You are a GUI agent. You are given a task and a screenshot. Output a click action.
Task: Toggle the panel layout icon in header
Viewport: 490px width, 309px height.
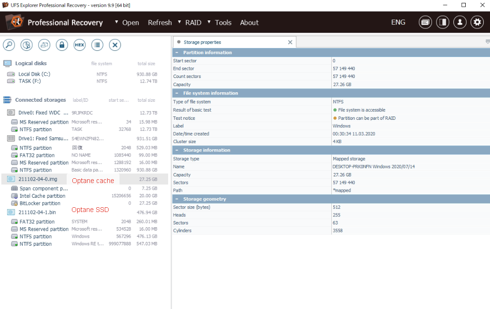click(x=442, y=22)
